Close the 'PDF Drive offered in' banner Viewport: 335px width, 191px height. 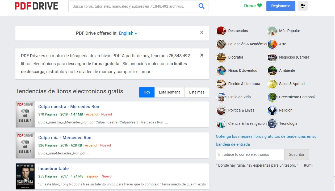[202, 32]
